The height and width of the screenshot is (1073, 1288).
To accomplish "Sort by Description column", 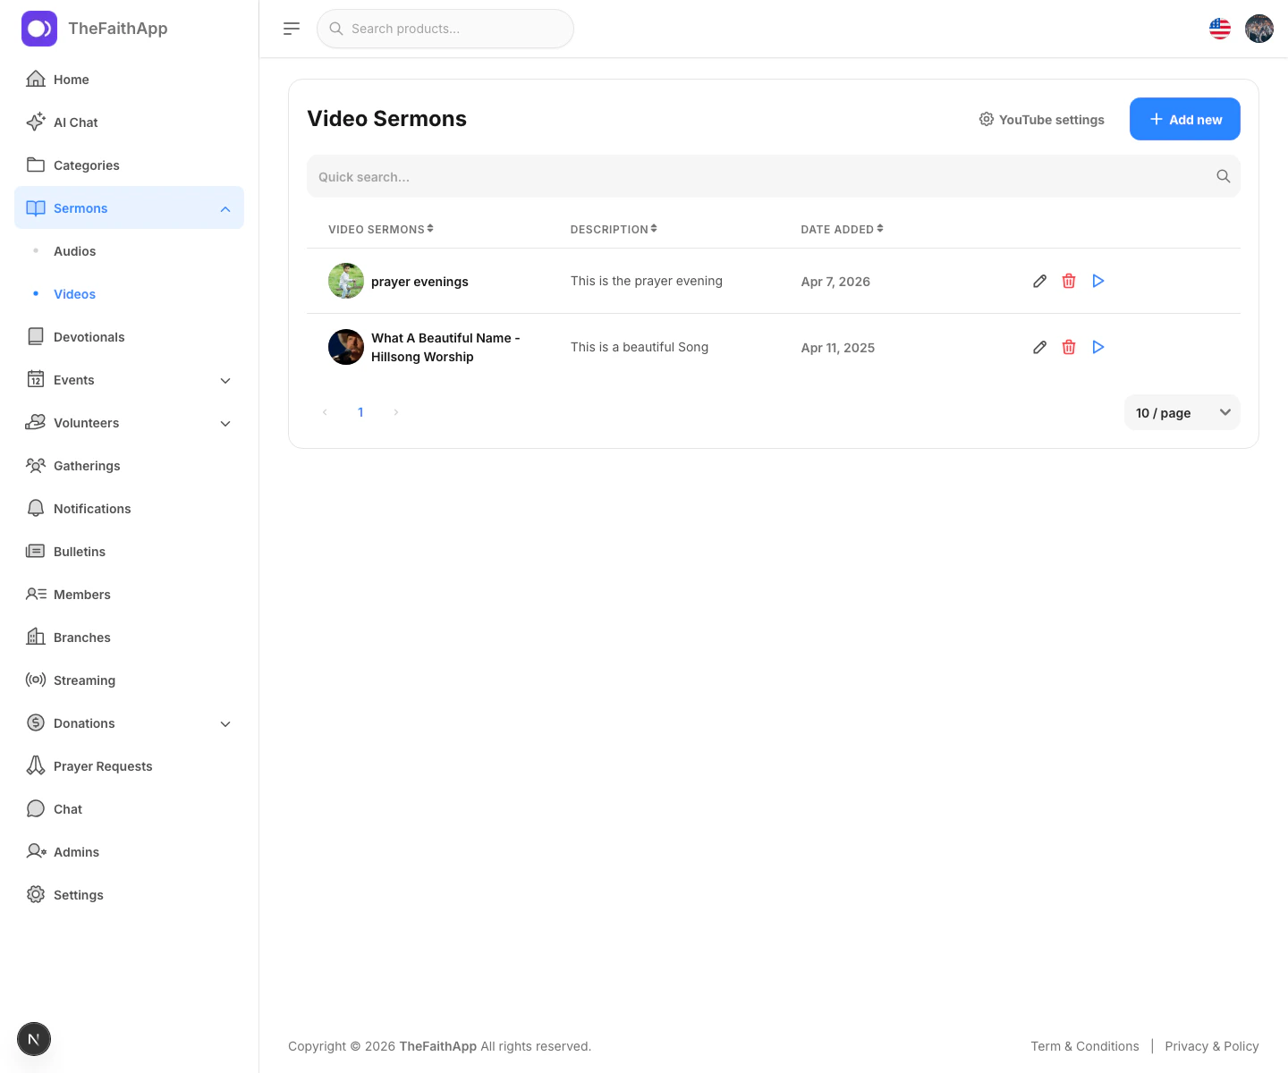I will click(614, 229).
